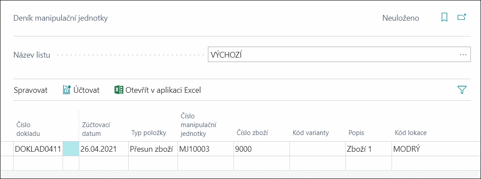The height and width of the screenshot is (179, 481).
Task: Open the Přesun zboží type cell
Action: [152, 149]
